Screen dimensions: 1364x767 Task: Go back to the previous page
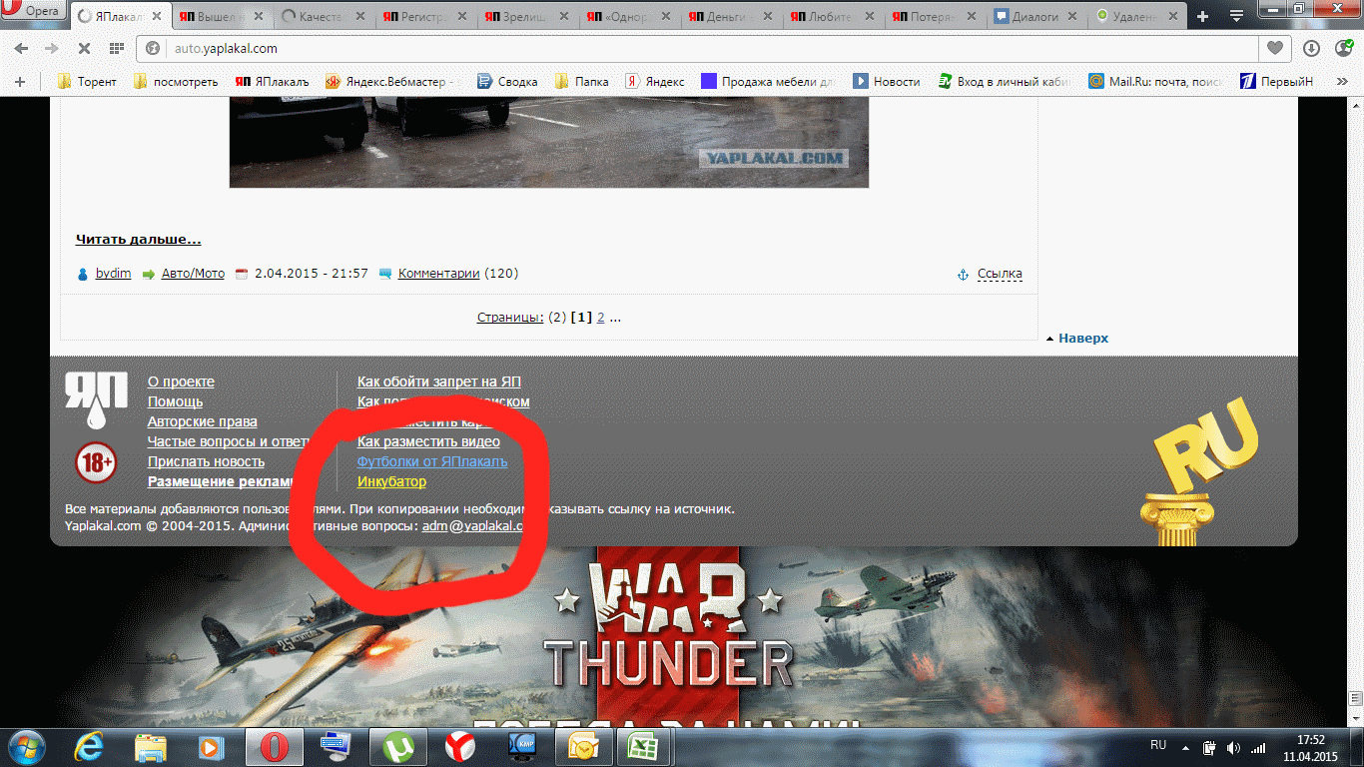coord(21,48)
